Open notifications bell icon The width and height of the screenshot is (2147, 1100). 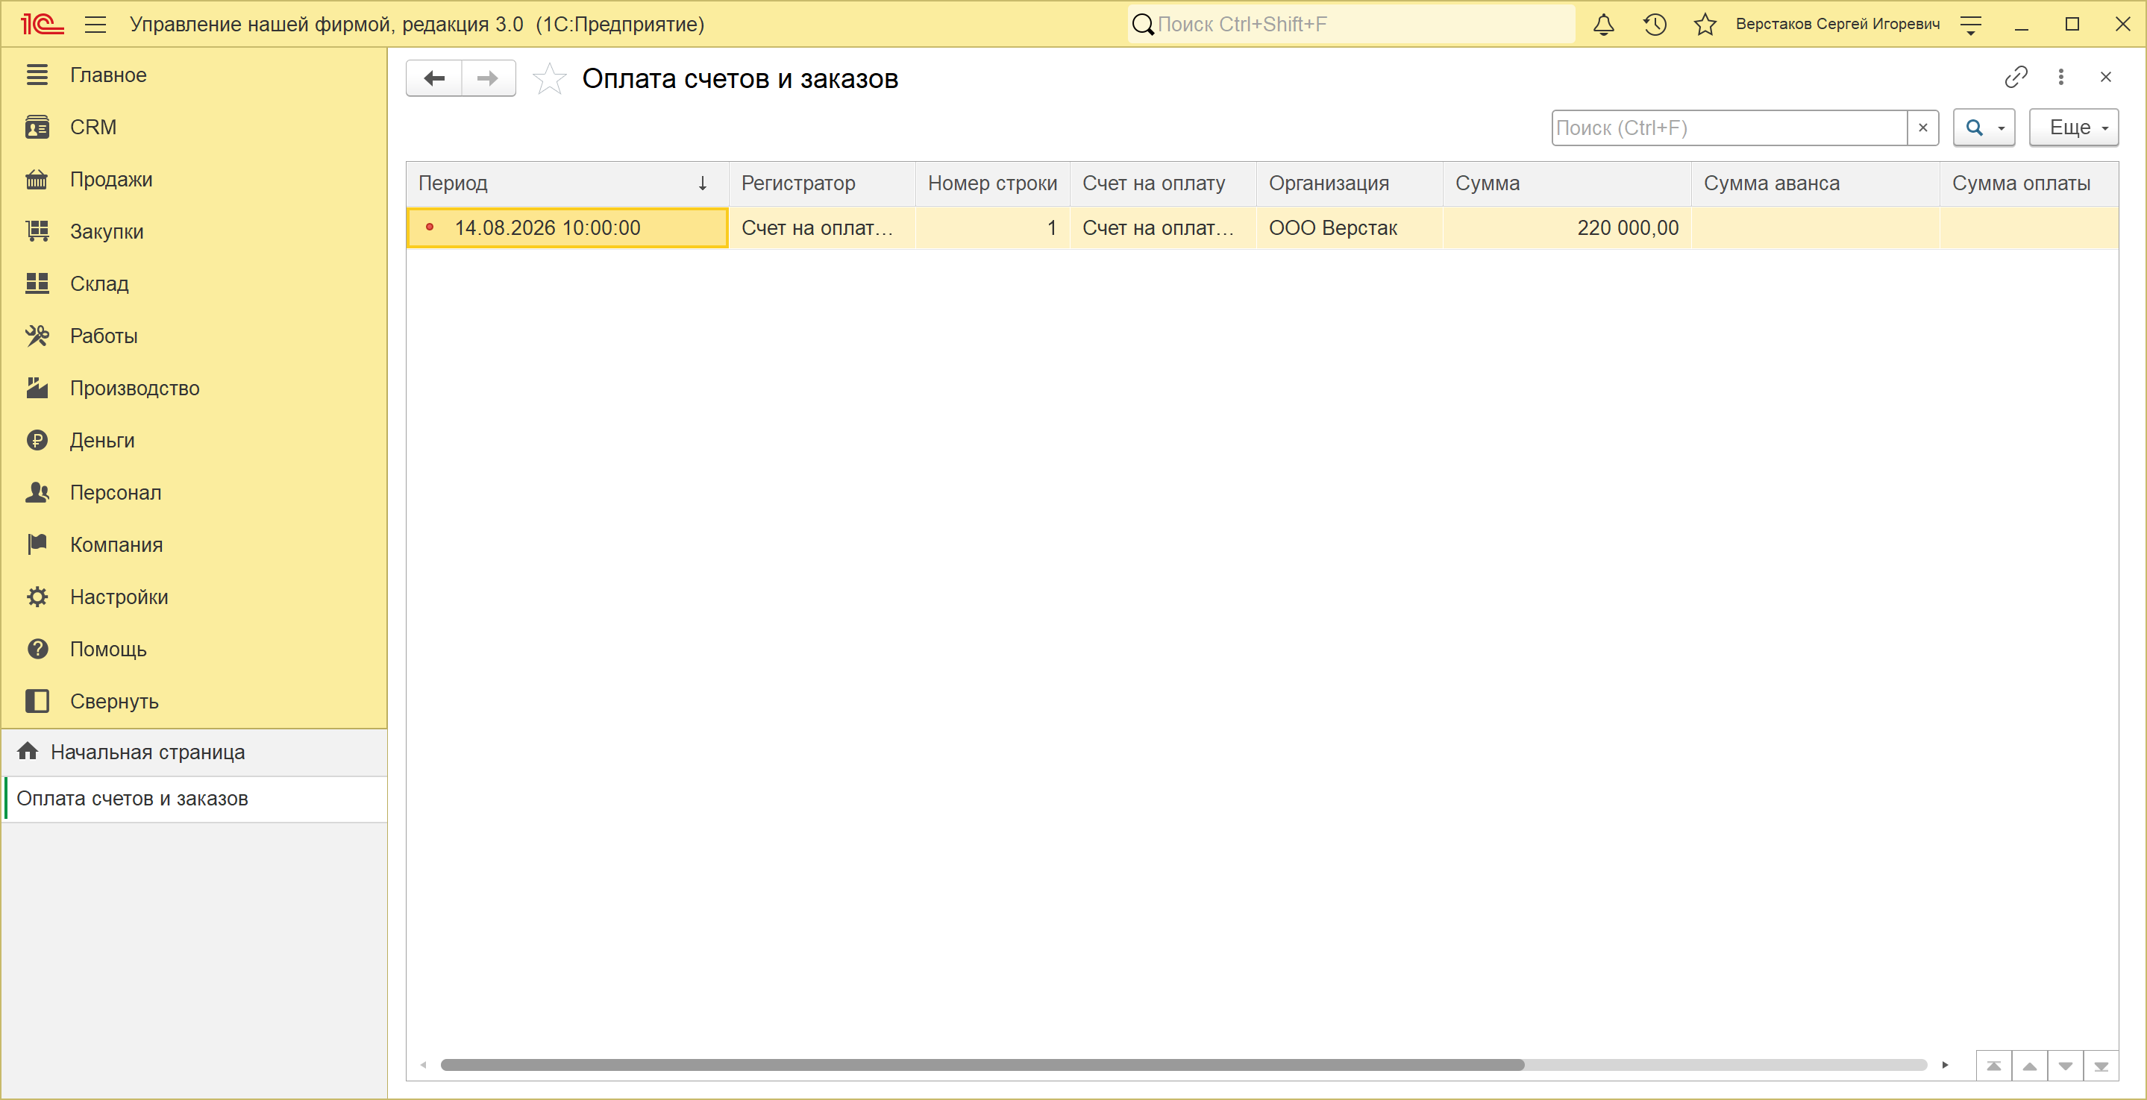click(x=1604, y=24)
